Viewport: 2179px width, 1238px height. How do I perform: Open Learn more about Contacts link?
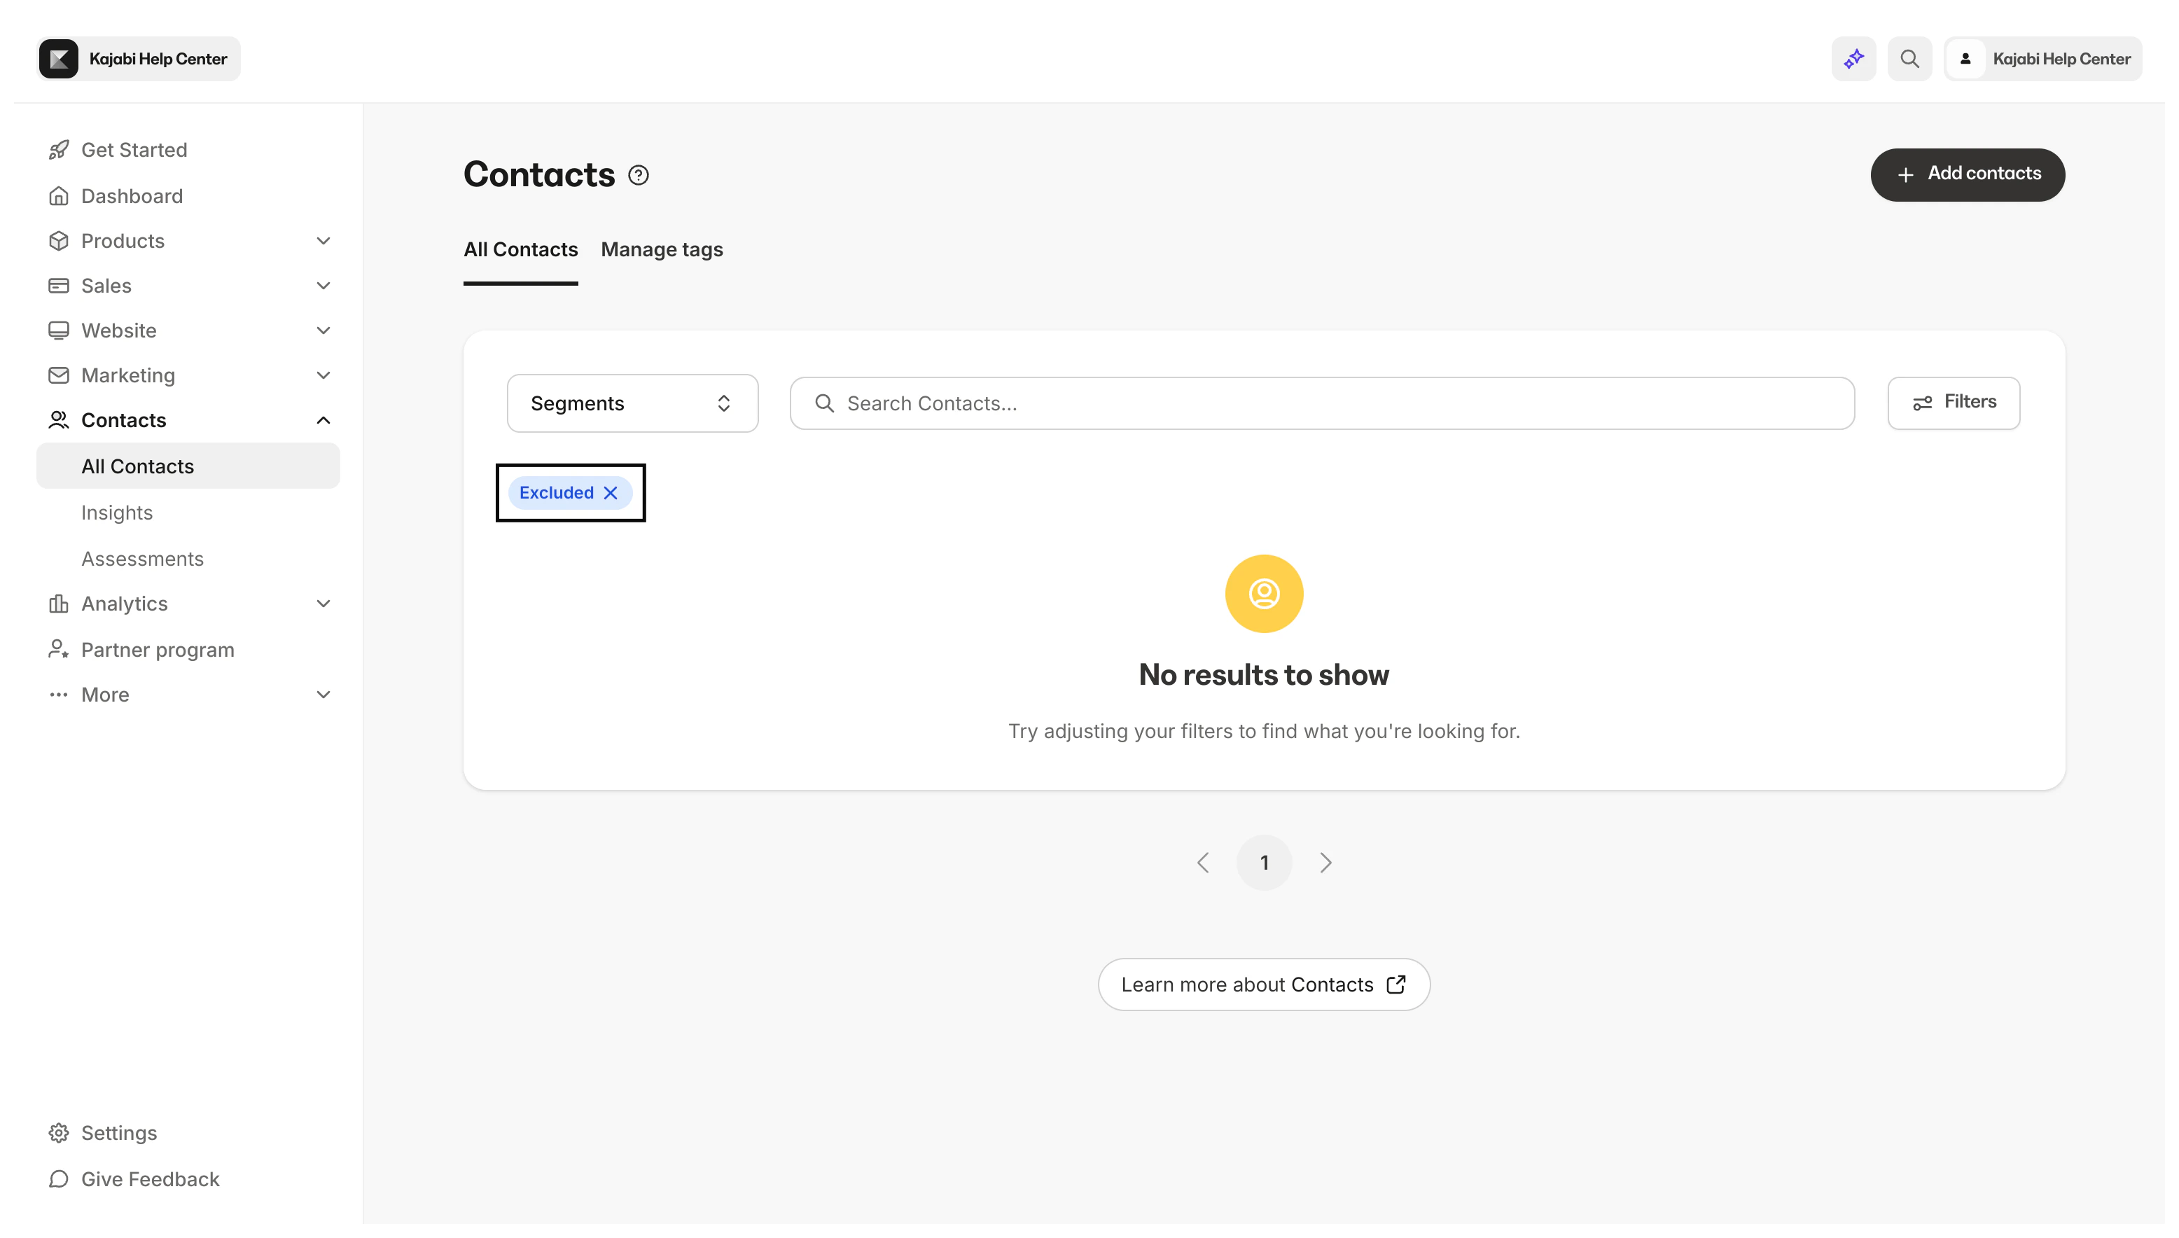(x=1263, y=985)
